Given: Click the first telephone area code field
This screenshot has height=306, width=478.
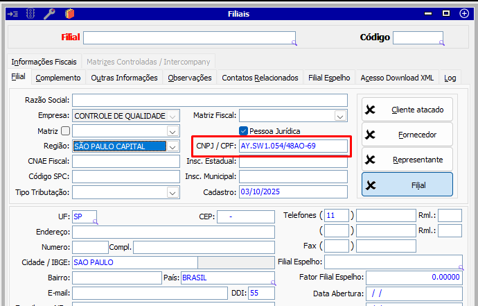Looking at the screenshot, I should (337, 216).
